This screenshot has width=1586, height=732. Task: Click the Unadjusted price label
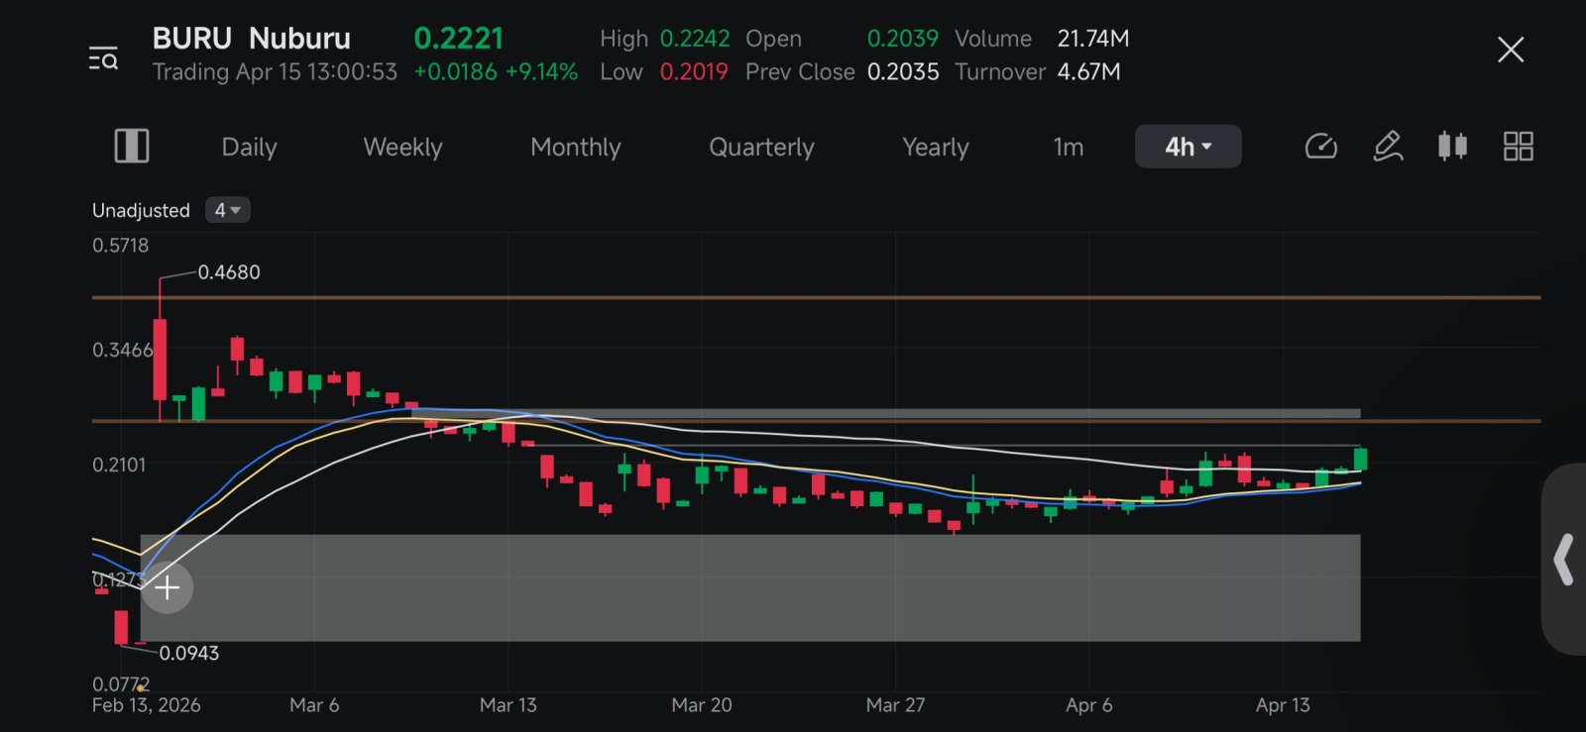click(x=141, y=210)
